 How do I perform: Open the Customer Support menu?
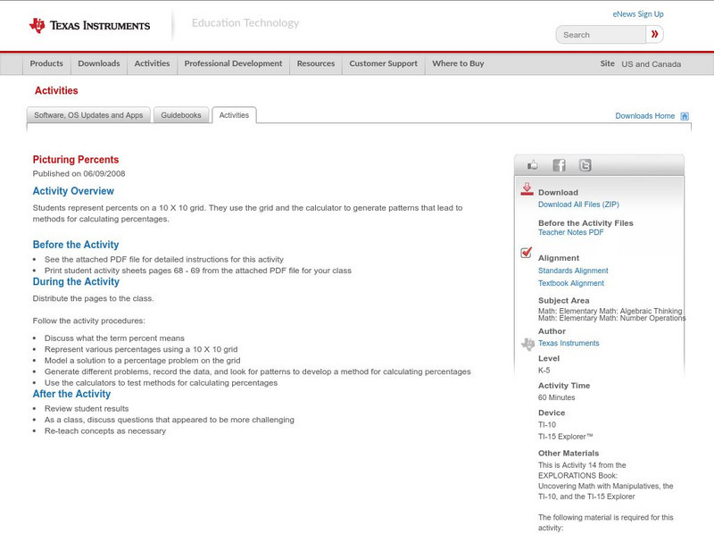point(382,63)
